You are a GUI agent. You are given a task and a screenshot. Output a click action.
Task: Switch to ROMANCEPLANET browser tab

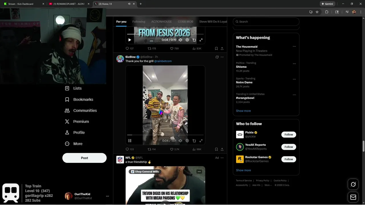(x=69, y=4)
